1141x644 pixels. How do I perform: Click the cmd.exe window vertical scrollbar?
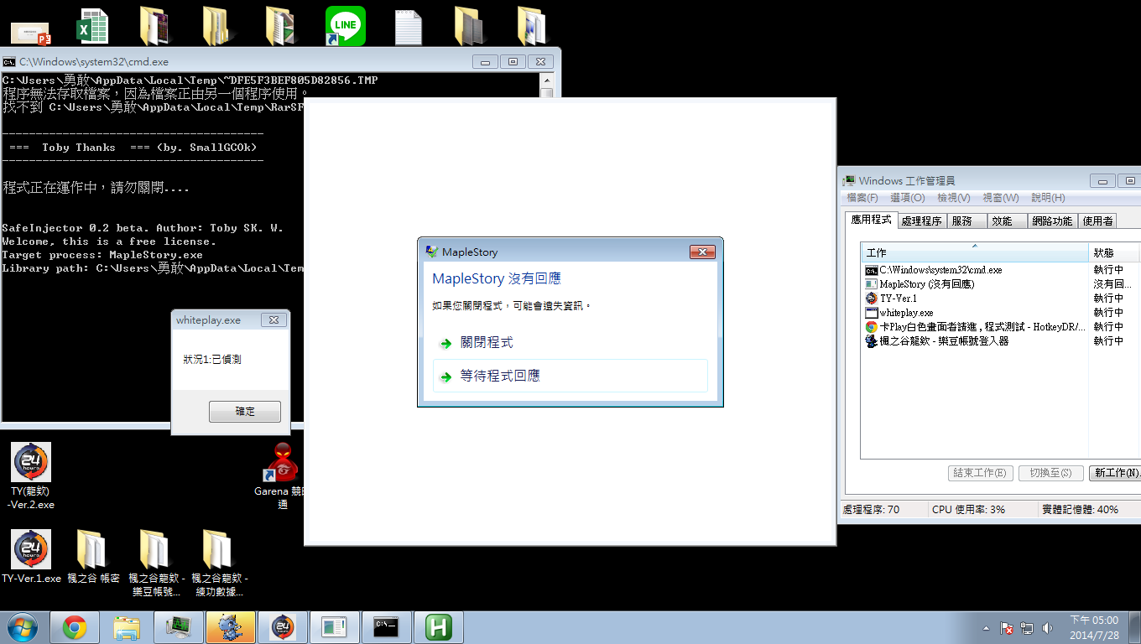(546, 84)
